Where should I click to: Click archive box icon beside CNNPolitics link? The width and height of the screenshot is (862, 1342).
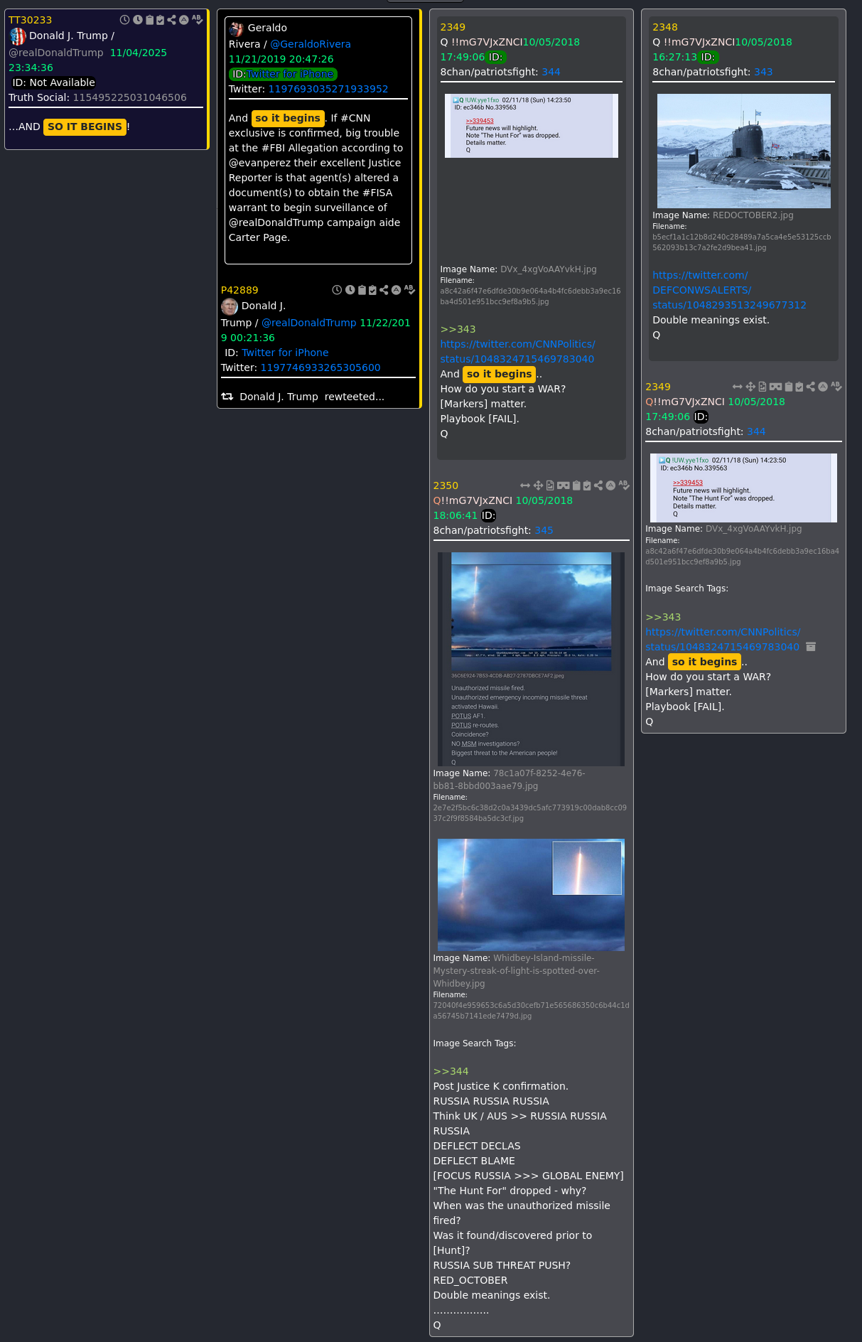click(x=811, y=647)
